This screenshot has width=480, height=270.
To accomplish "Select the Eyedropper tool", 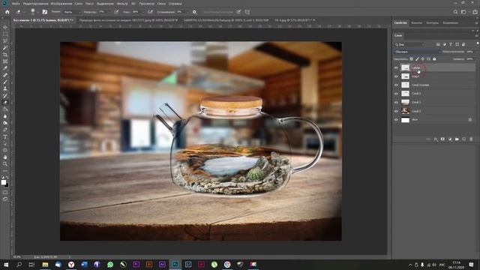I will coord(5,68).
